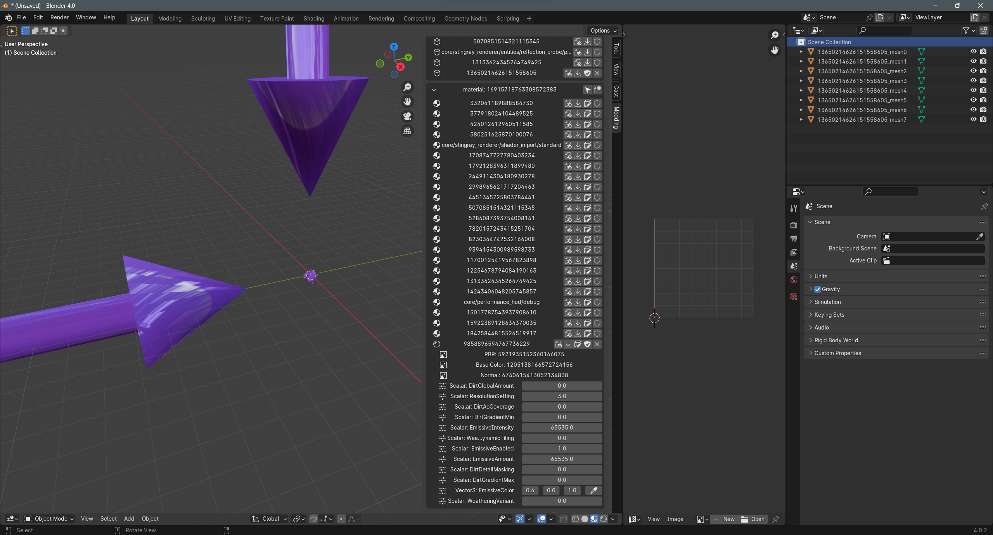Disable mesh3 render camera icon
Screen dimensions: 993x535
click(983, 81)
